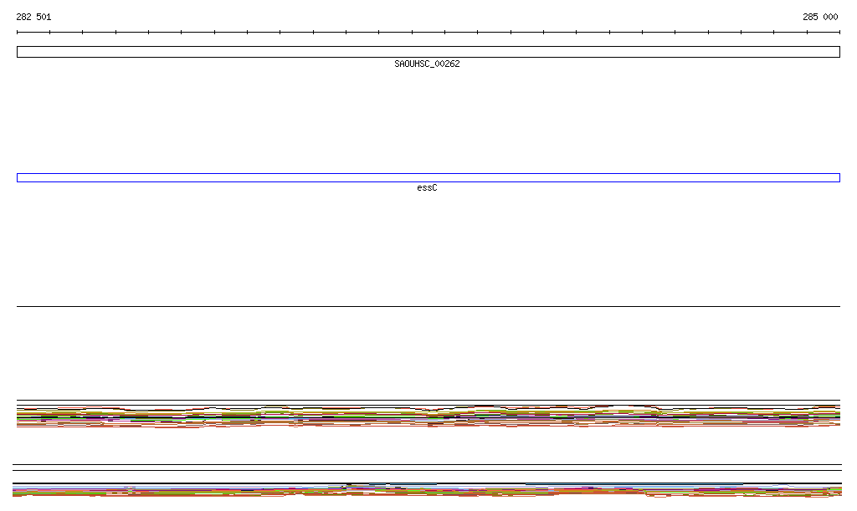Click the right end of SAOUHSC_00262 bar
The width and height of the screenshot is (857, 511).
839,52
